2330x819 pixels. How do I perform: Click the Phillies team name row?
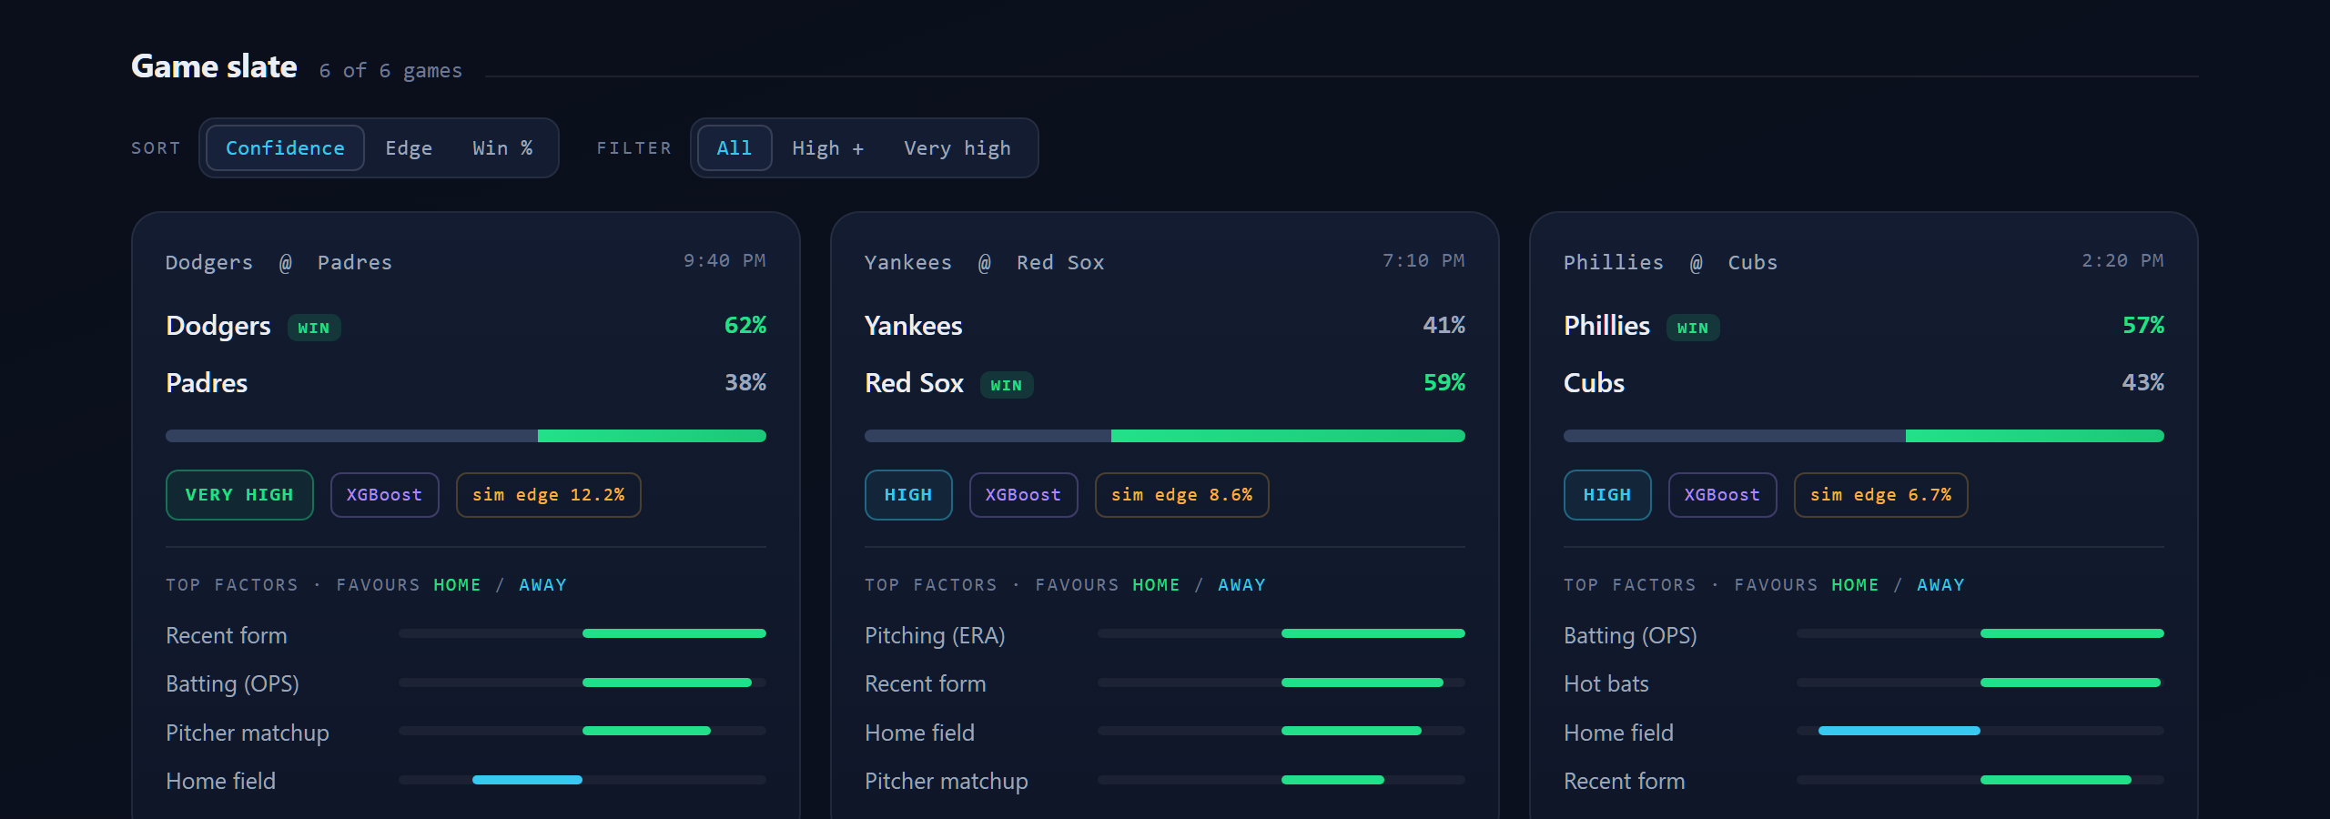pos(1864,326)
